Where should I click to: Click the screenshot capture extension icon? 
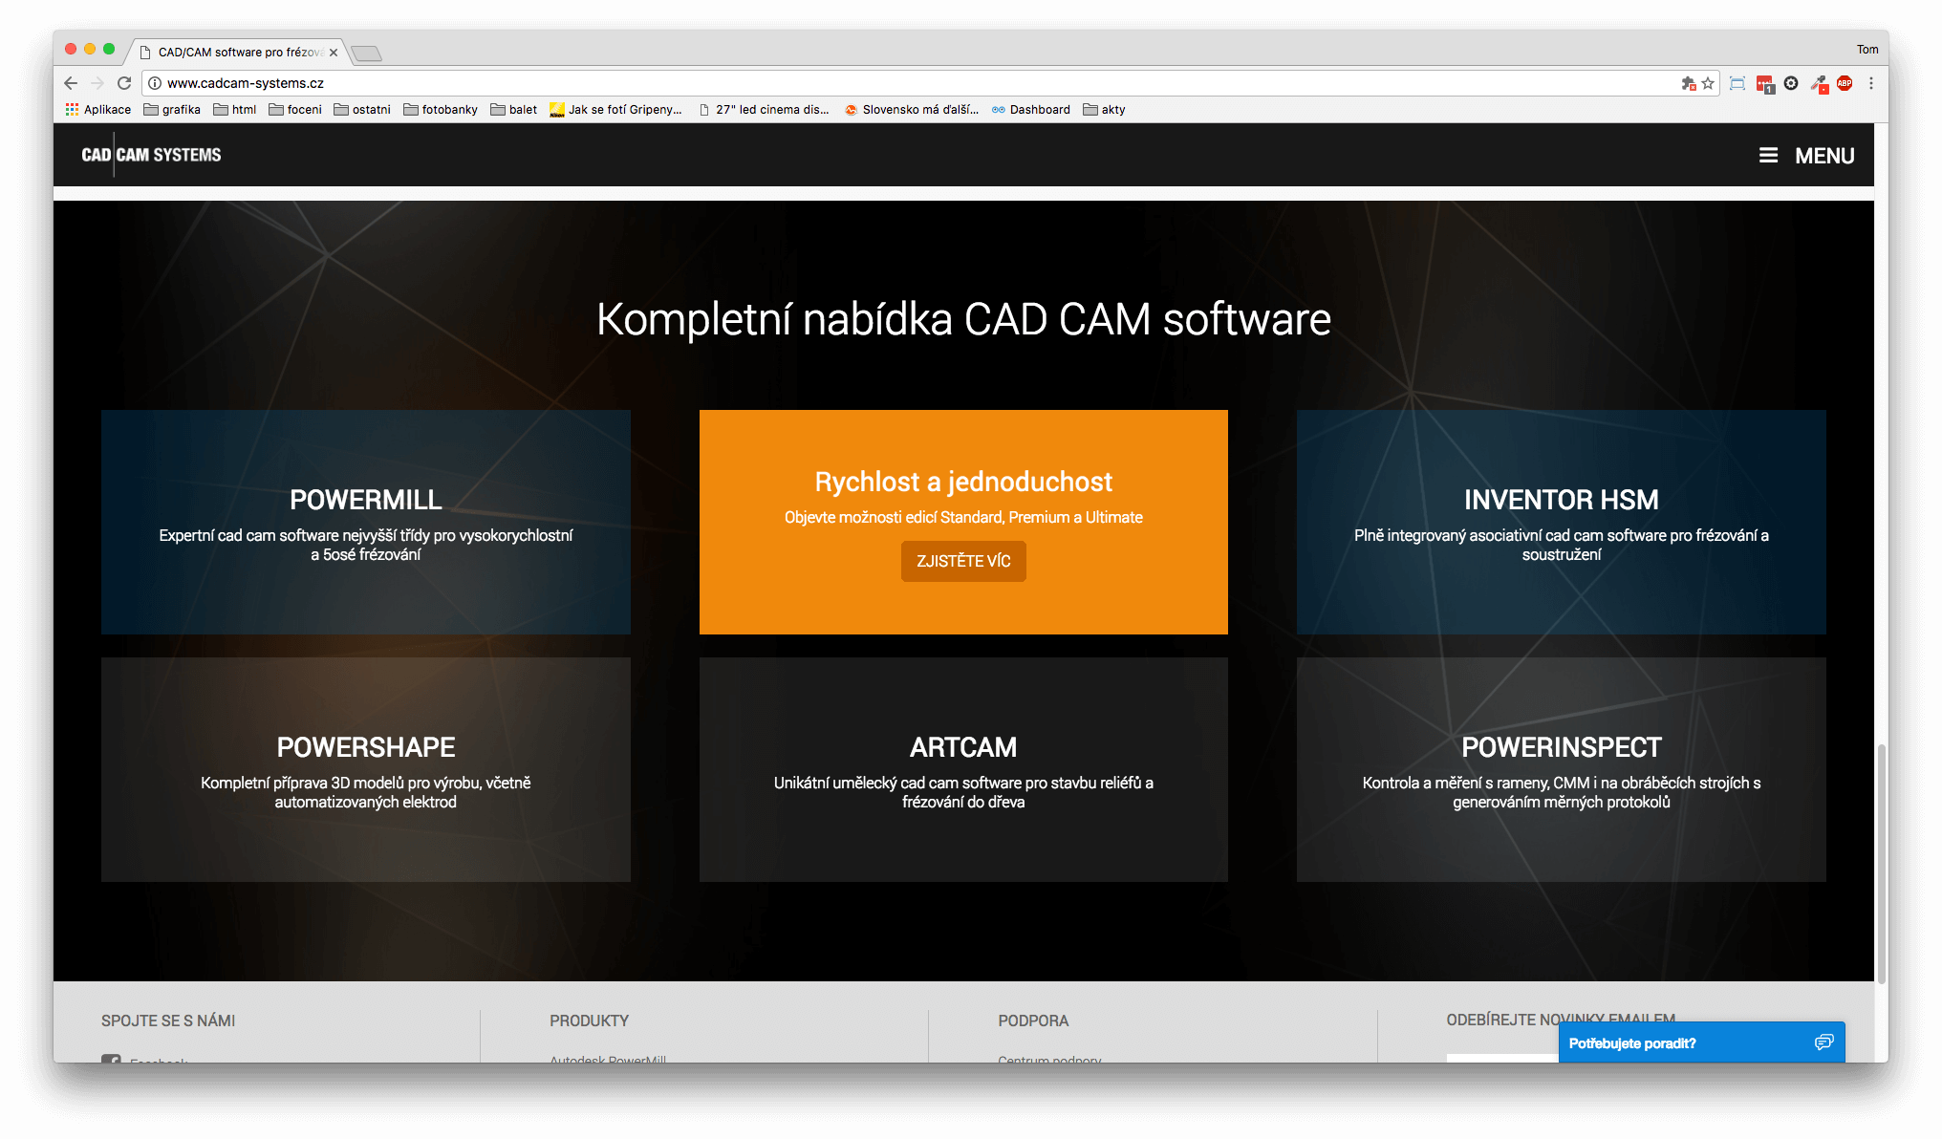pyautogui.click(x=1737, y=83)
